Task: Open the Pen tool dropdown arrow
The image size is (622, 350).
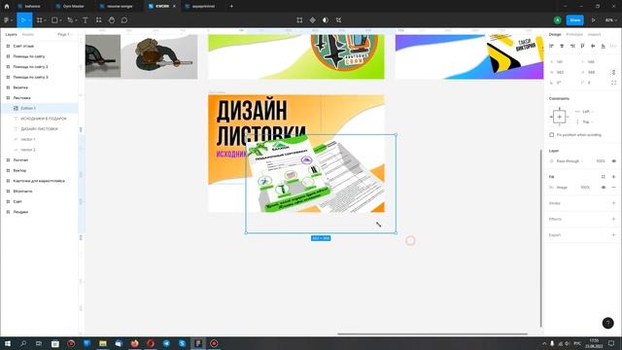Action: pos(76,20)
